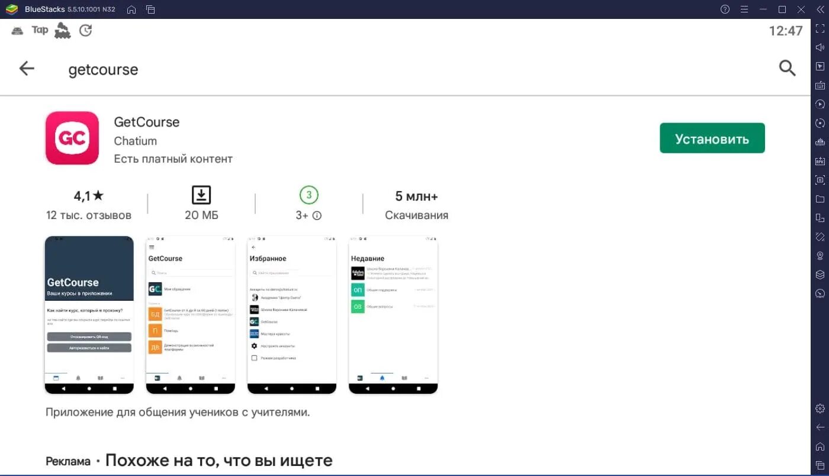
Task: Open search with the magnifier icon
Action: pyautogui.click(x=787, y=68)
